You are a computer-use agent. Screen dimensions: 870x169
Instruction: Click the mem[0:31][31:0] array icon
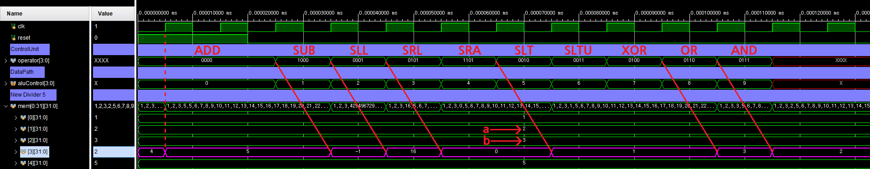[x=13, y=106]
